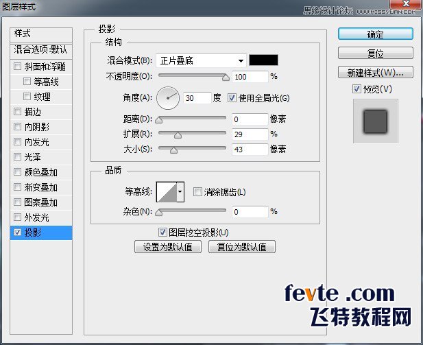Enable the 外发光 checkbox
This screenshot has width=423, height=345.
coord(17,217)
